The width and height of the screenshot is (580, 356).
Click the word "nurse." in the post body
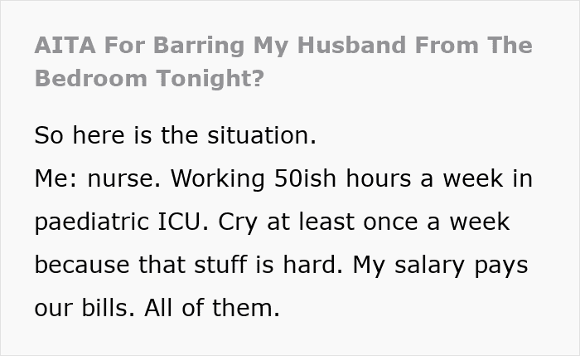(x=116, y=178)
